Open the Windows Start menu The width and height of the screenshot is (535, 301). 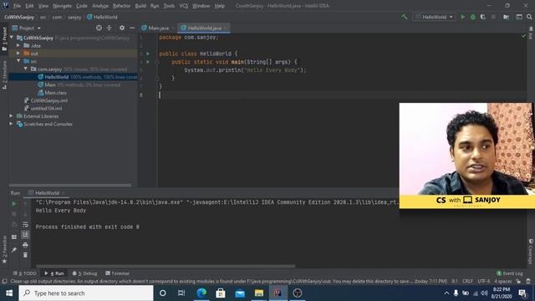[9, 293]
